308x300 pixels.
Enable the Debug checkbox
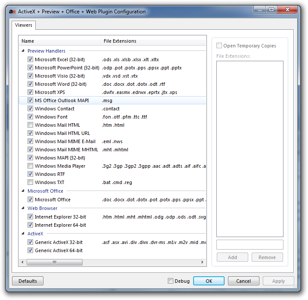point(170,281)
